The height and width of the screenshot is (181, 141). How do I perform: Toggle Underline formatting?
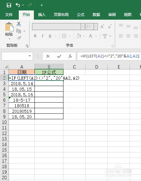50,36
